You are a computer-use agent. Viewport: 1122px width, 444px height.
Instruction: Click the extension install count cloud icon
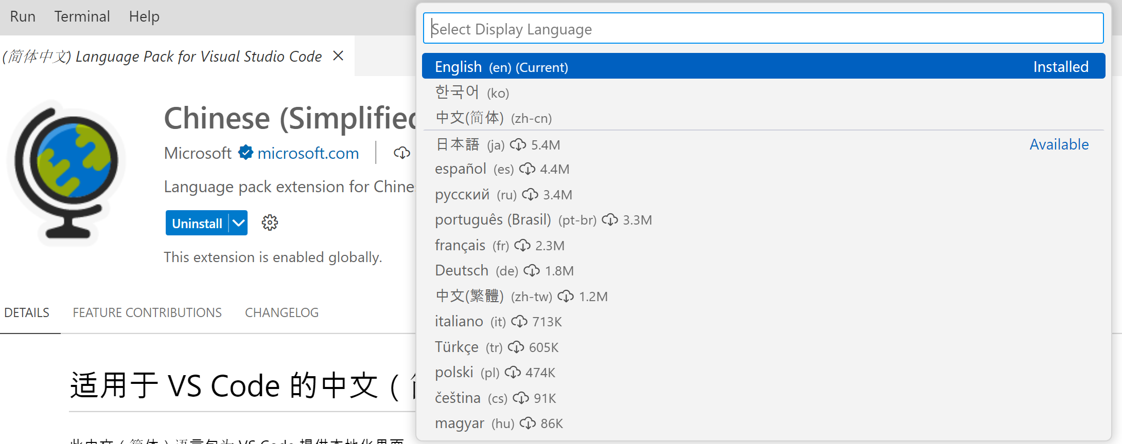(402, 153)
